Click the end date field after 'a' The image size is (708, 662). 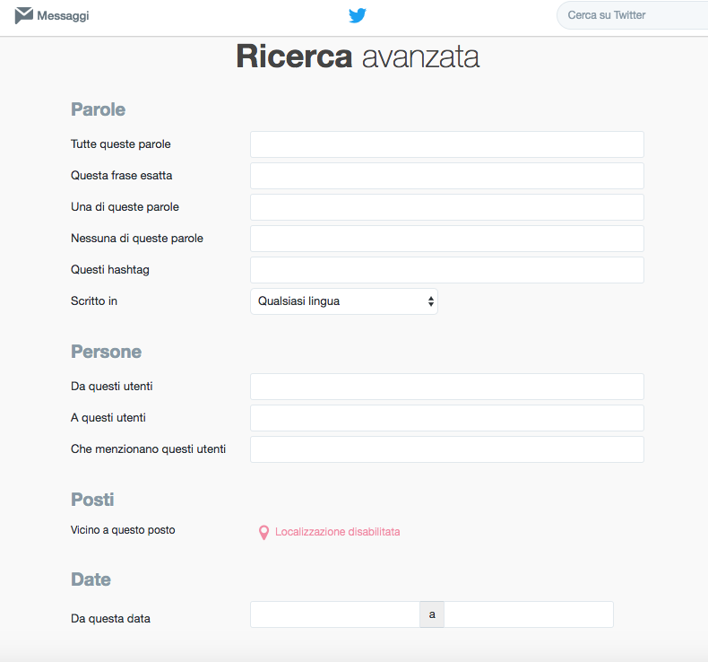click(528, 614)
